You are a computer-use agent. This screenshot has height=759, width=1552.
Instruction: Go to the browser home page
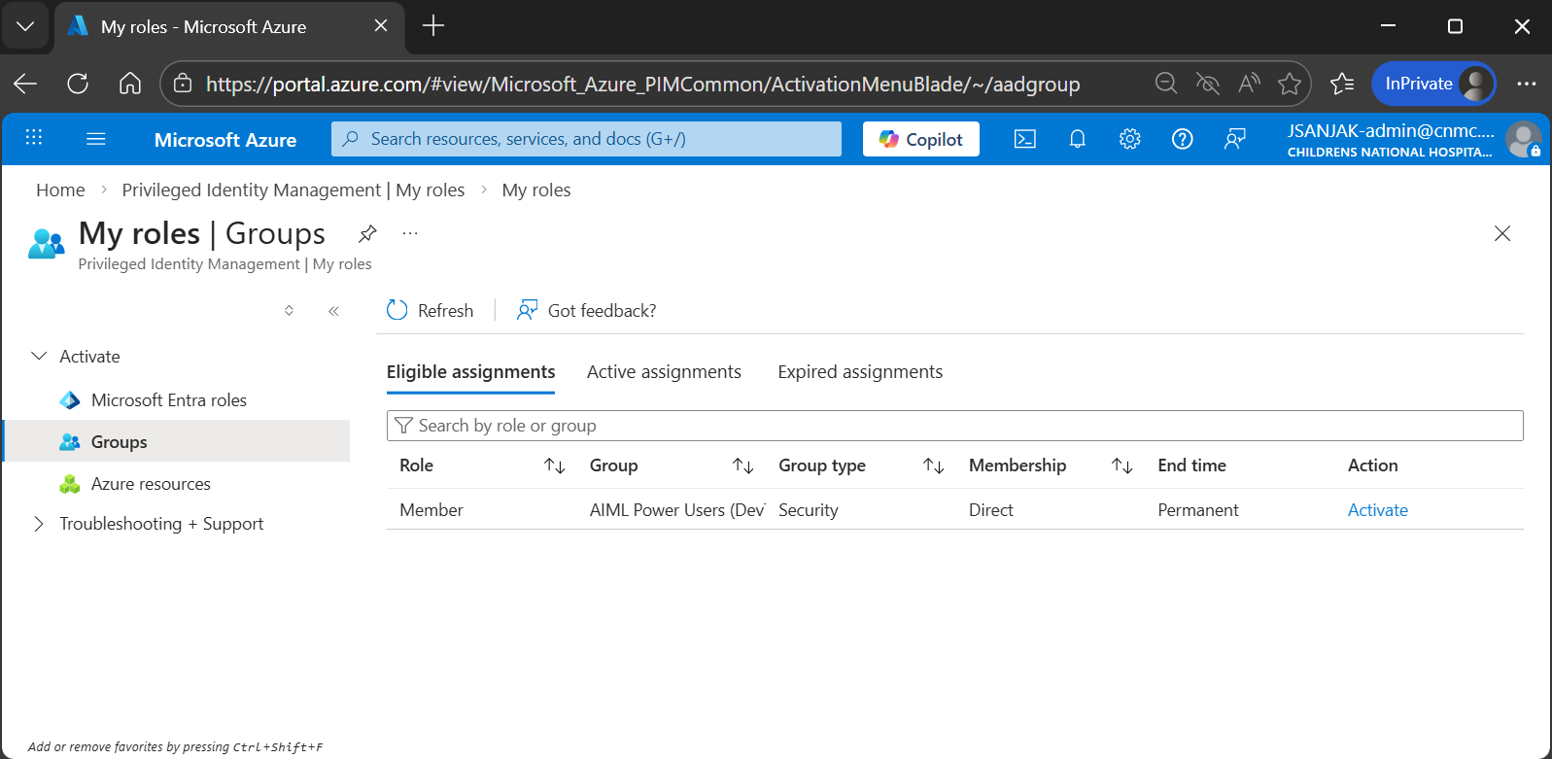click(x=130, y=84)
